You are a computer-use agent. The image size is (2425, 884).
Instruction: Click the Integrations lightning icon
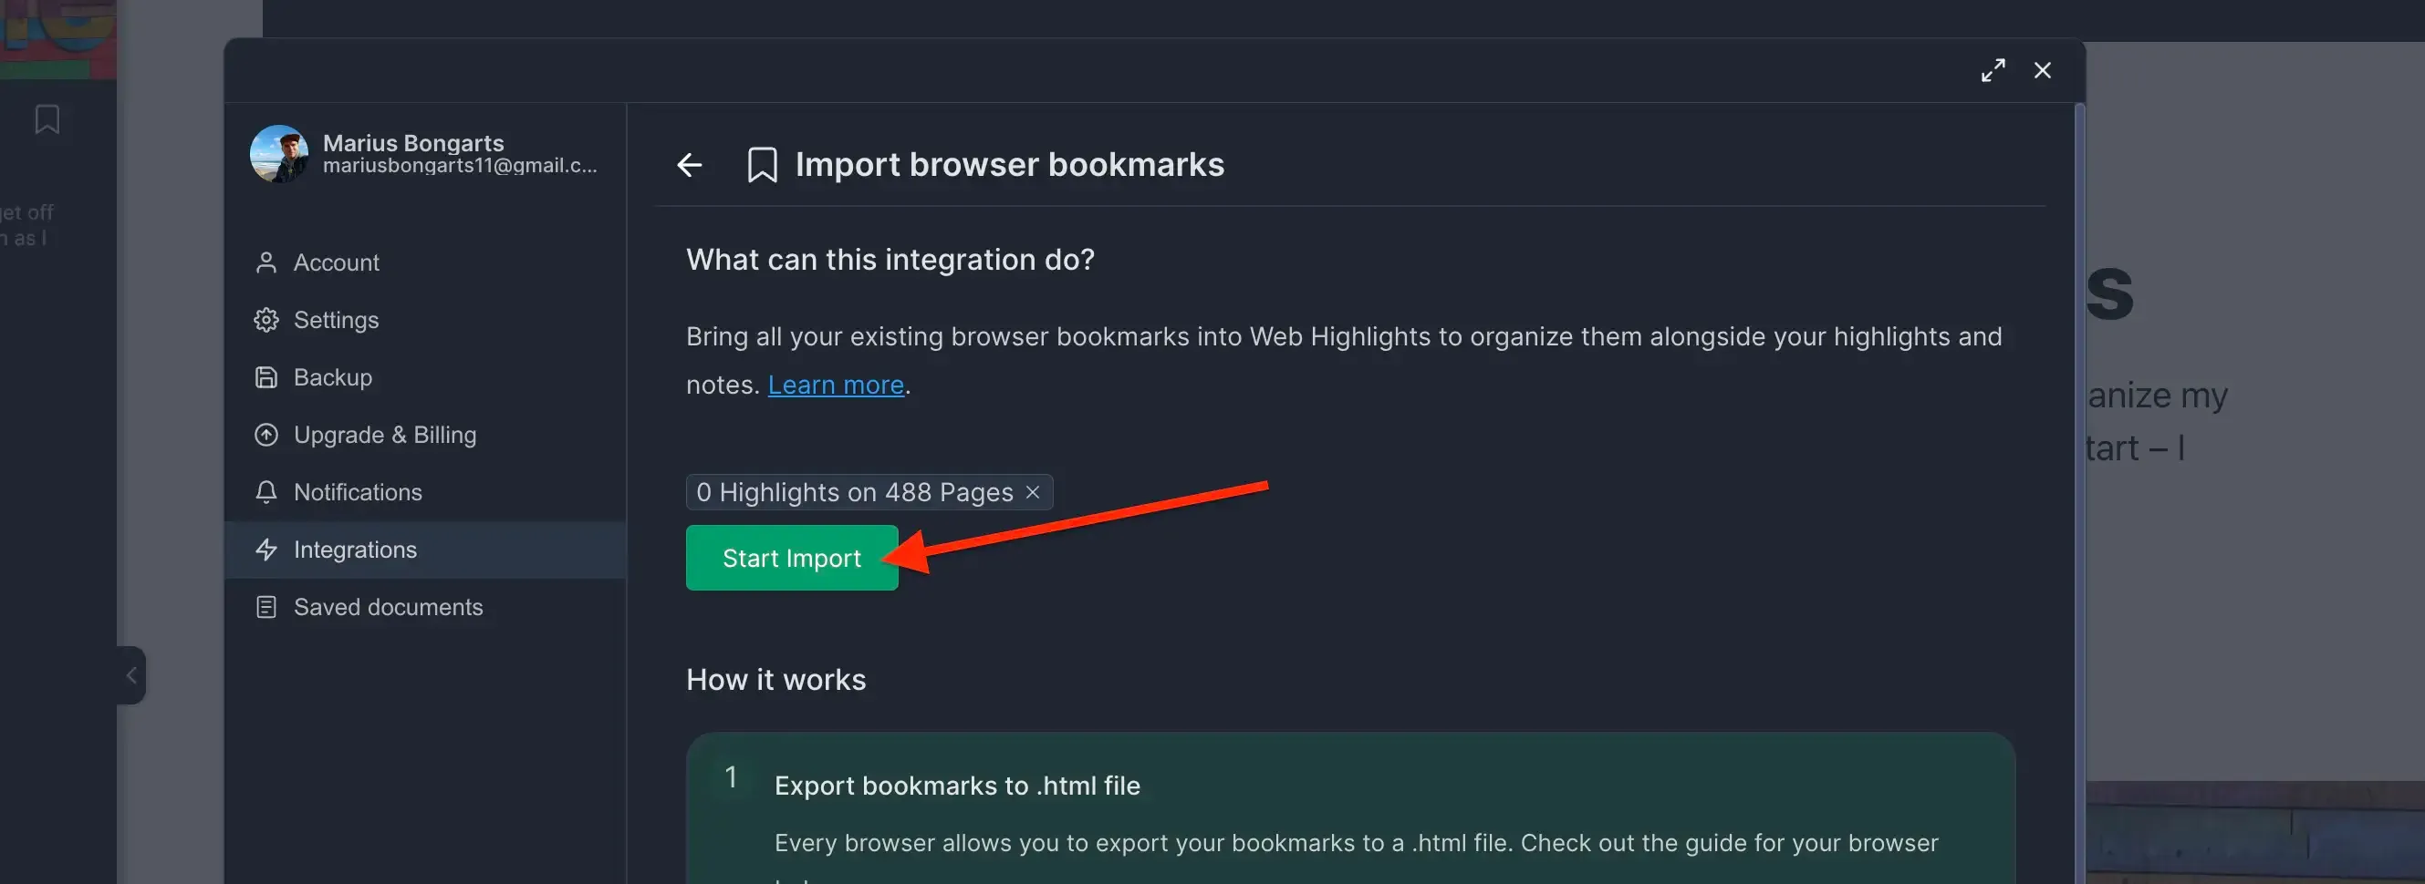tap(266, 550)
